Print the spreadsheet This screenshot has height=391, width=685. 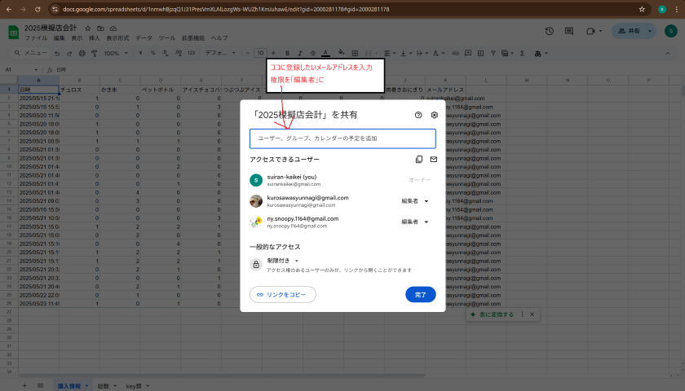(x=82, y=53)
